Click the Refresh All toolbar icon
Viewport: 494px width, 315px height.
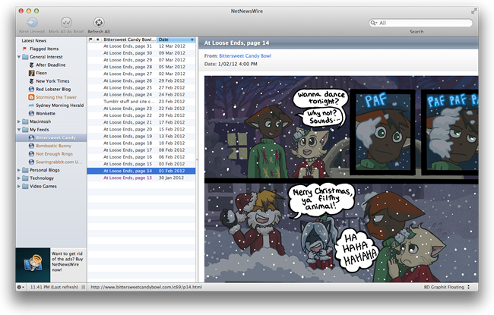click(x=99, y=22)
